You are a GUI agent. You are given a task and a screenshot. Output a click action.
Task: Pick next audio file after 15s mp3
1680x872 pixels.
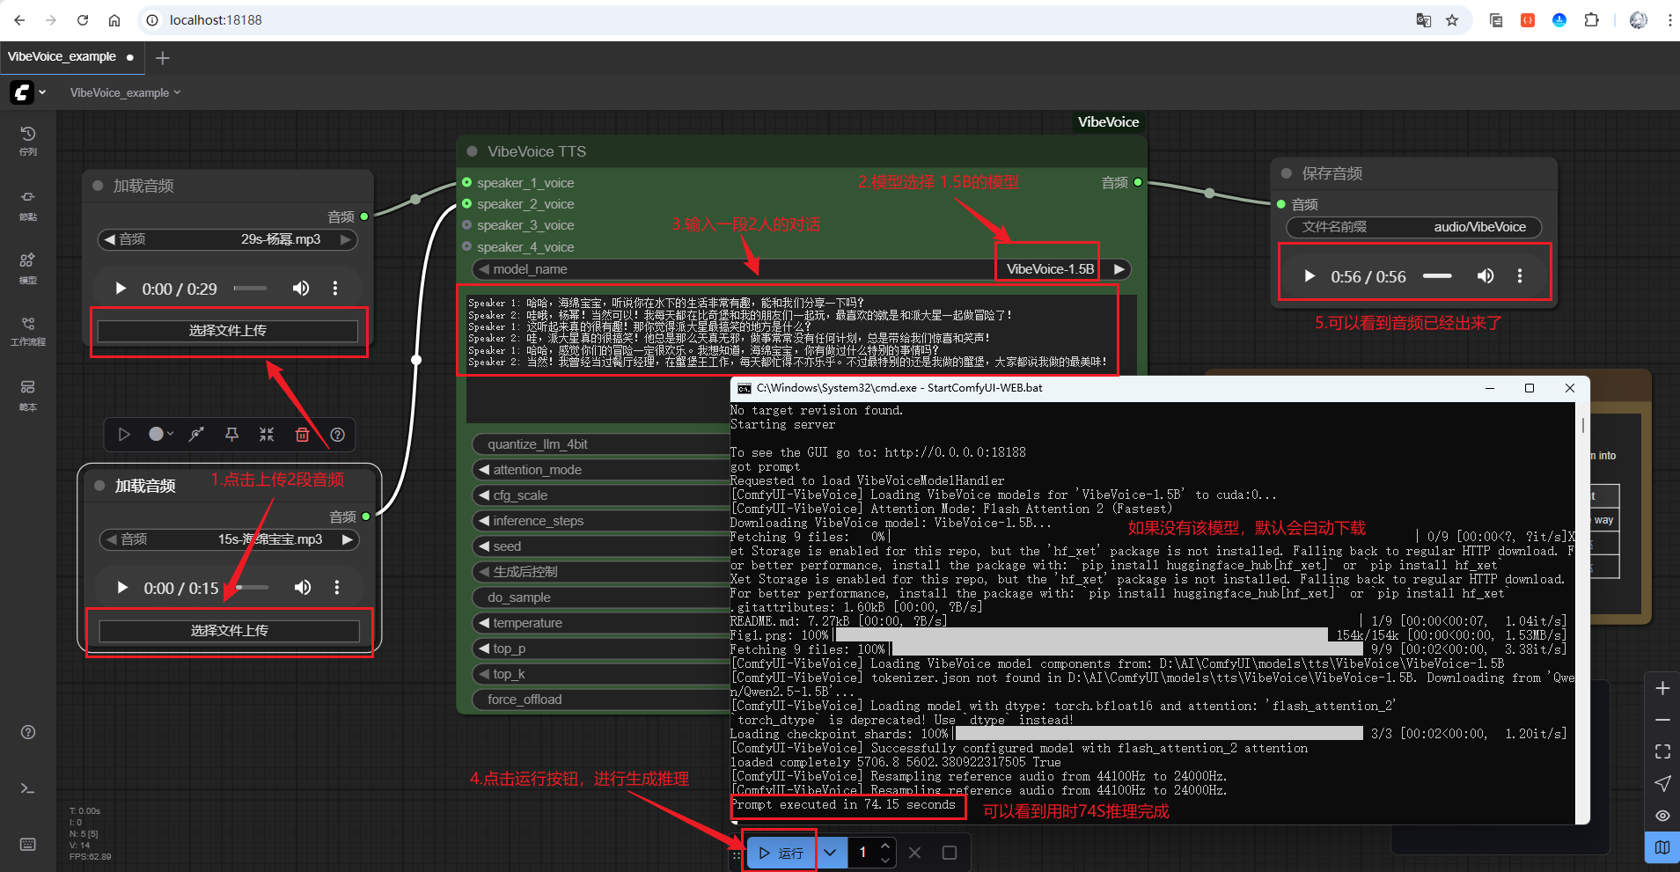point(348,539)
